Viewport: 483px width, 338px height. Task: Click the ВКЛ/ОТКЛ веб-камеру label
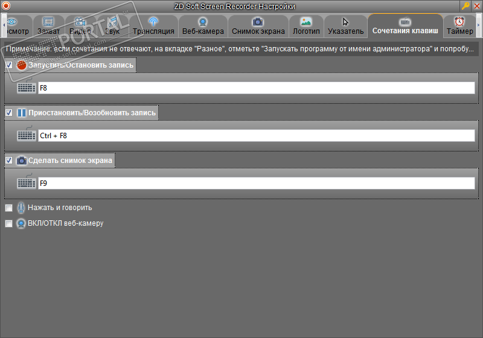(66, 223)
